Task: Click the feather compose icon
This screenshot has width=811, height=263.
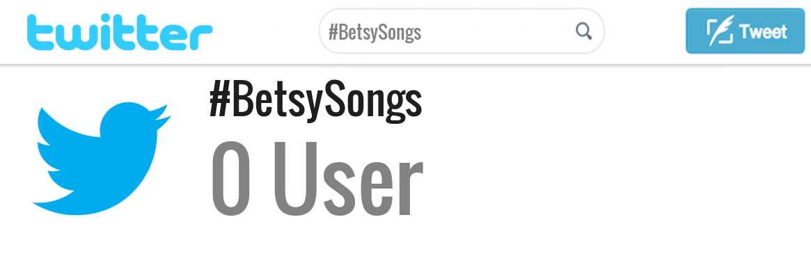Action: (x=720, y=32)
